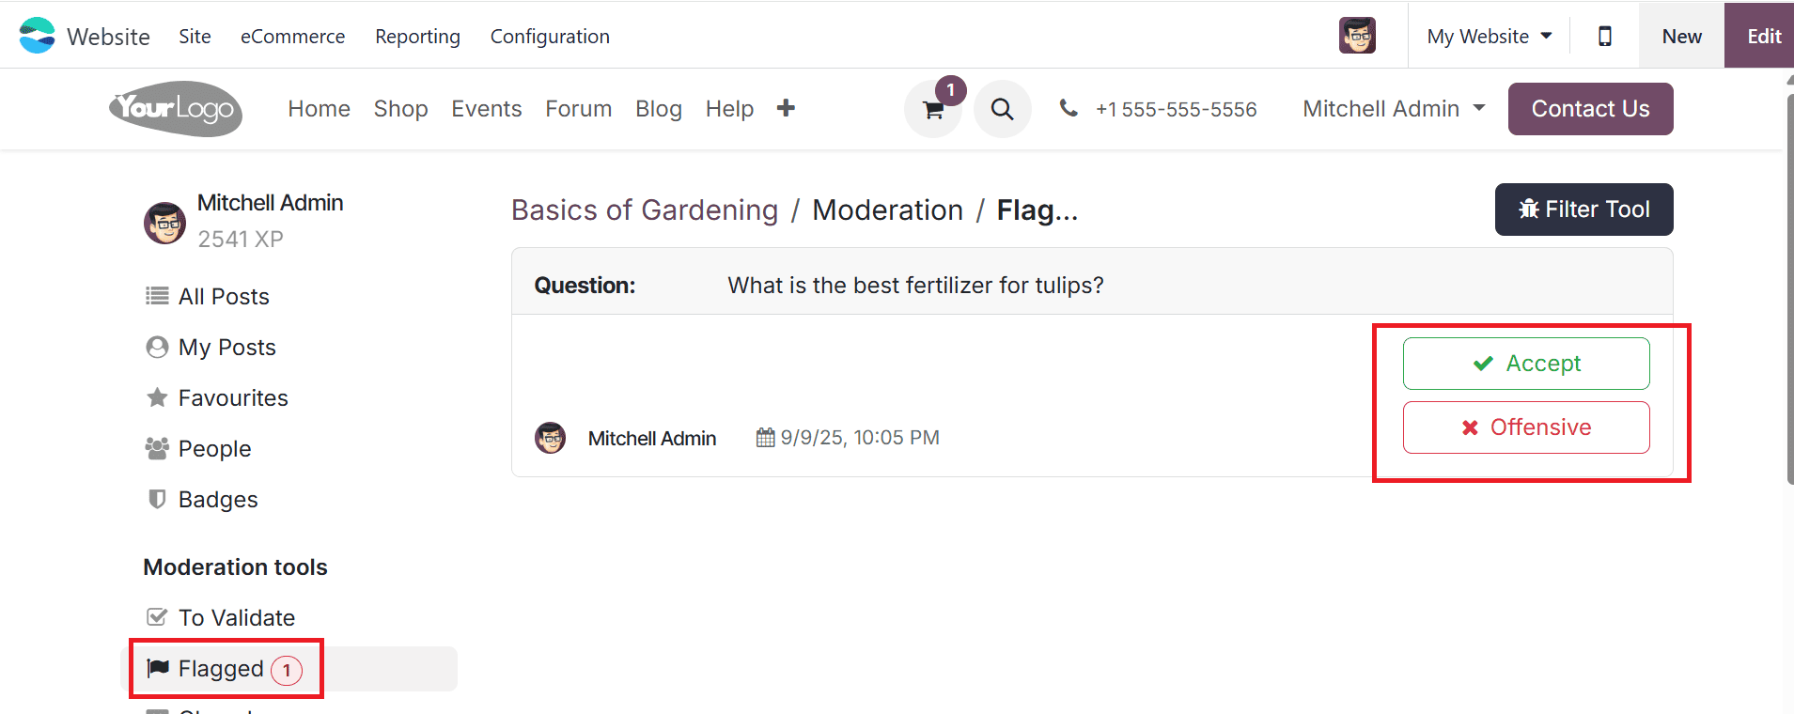This screenshot has height=714, width=1794.
Task: Open user avatar in top bar
Action: (x=1357, y=36)
